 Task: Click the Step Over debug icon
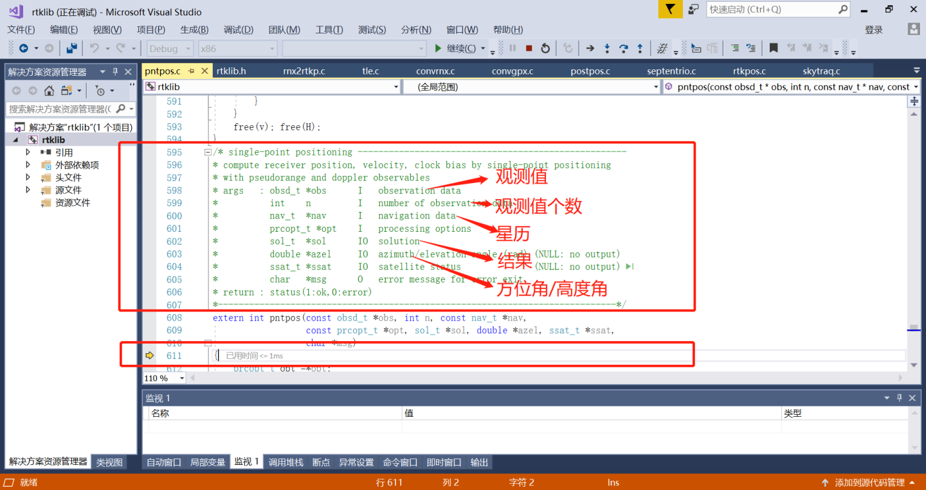pyautogui.click(x=623, y=48)
